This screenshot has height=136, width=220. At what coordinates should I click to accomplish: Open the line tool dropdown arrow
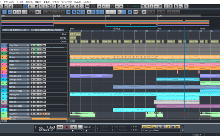click(x=26, y=12)
